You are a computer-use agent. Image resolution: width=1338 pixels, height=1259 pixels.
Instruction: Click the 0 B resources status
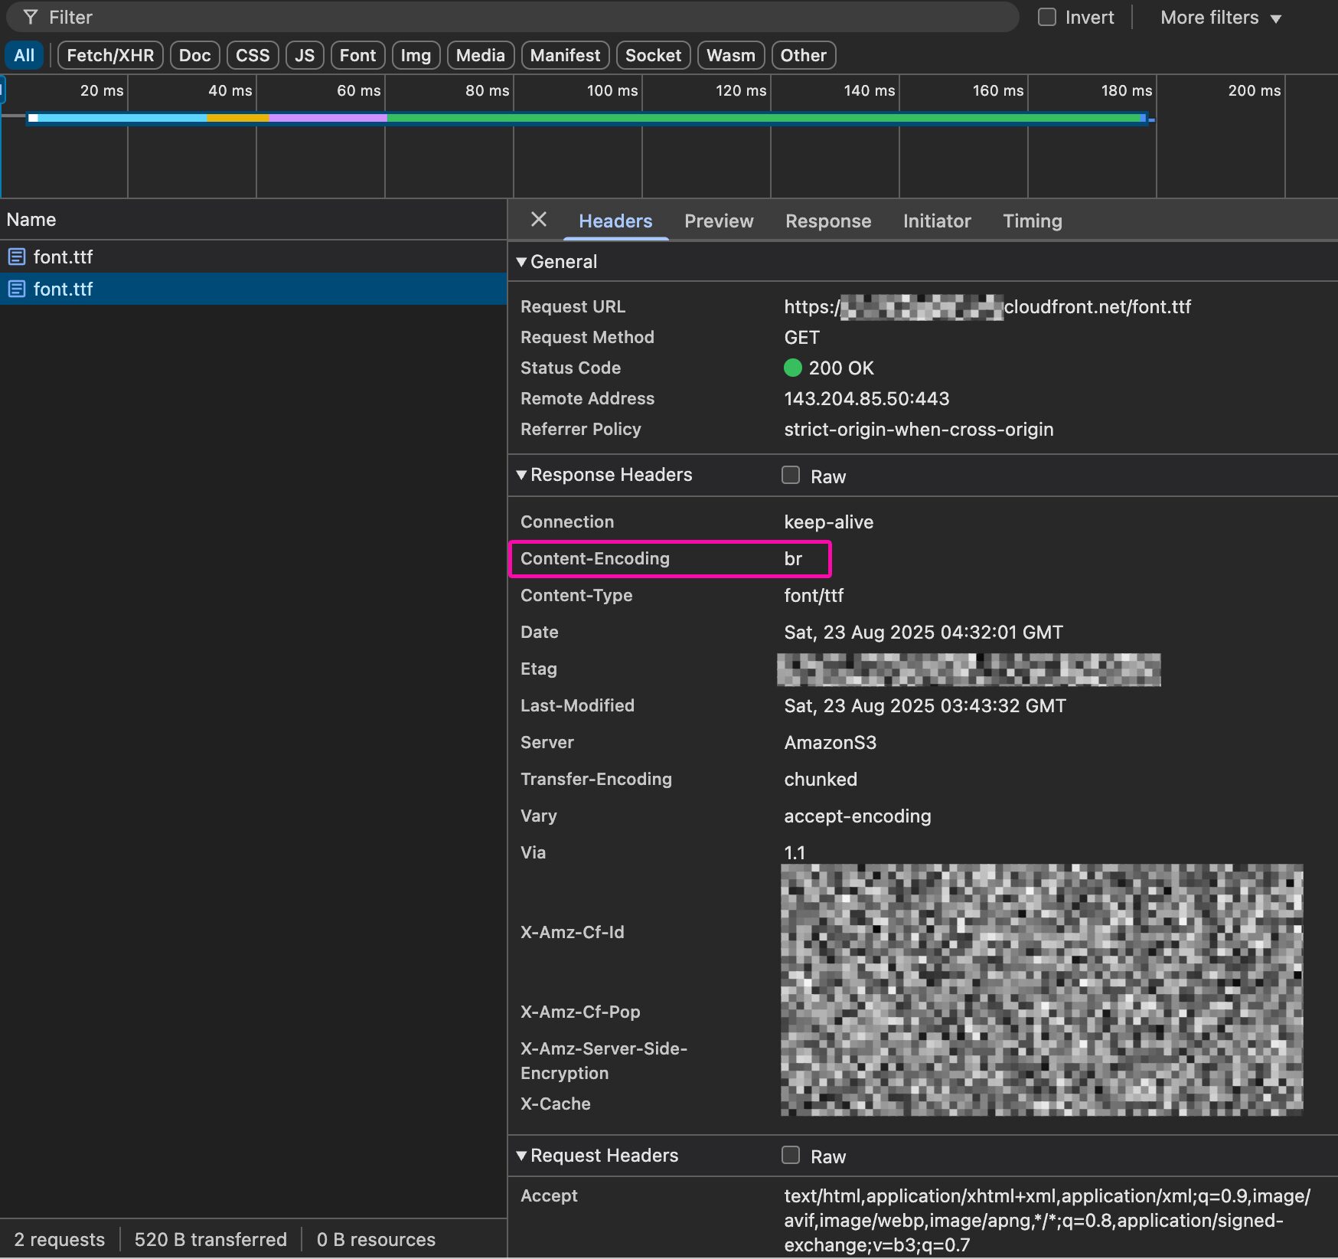point(376,1239)
